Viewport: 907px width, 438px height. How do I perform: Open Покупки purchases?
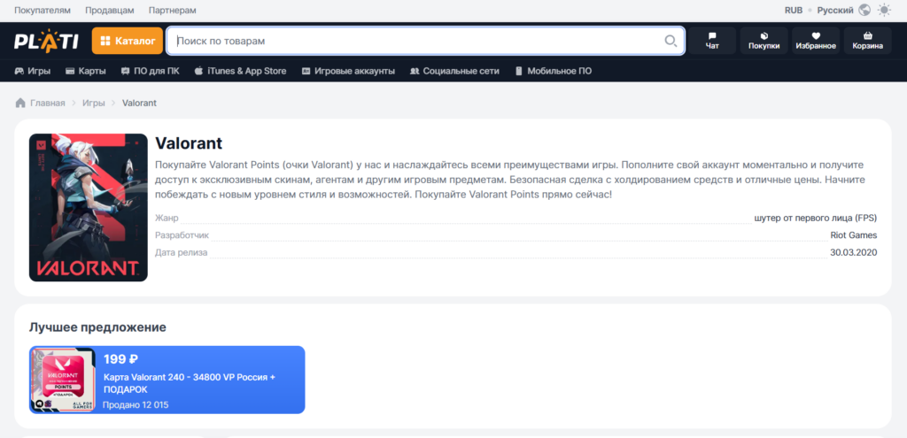pyautogui.click(x=764, y=41)
